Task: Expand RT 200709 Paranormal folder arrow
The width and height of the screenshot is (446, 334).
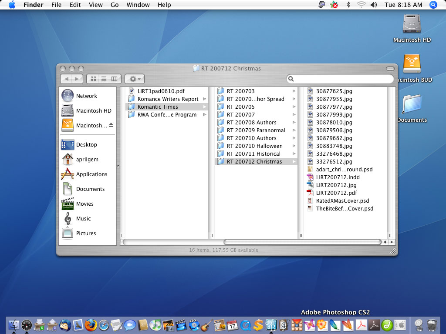Action: coord(294,130)
